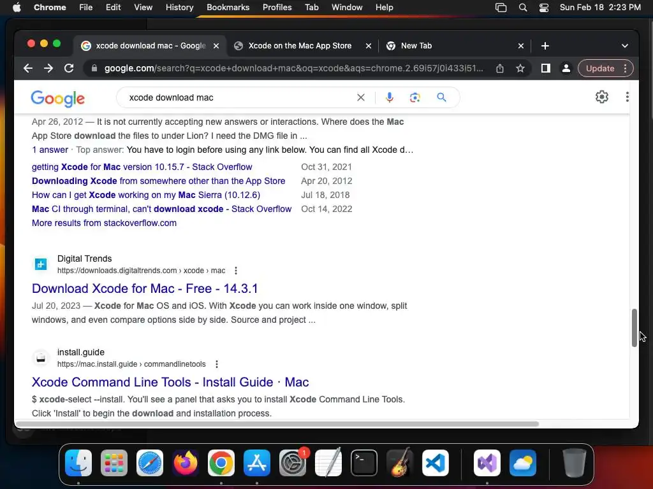Screen dimensions: 653x489
Task: Open the File menu
Action: tap(86, 7)
